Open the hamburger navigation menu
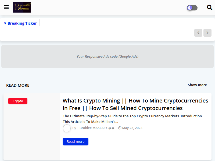The height and width of the screenshot is (161, 215). 6,7
